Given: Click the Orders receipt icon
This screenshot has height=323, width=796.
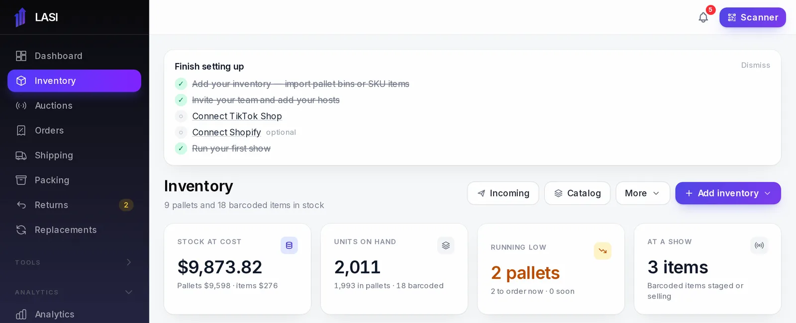Looking at the screenshot, I should pyautogui.click(x=21, y=131).
